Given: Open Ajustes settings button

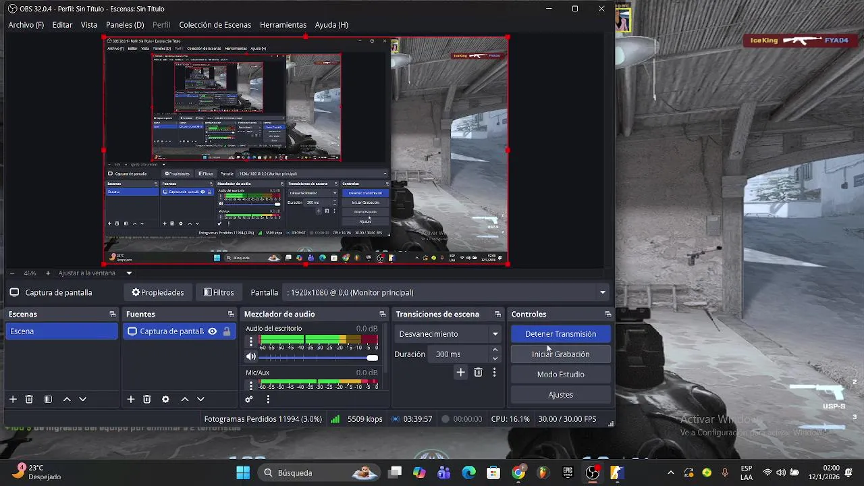Looking at the screenshot, I should (561, 395).
